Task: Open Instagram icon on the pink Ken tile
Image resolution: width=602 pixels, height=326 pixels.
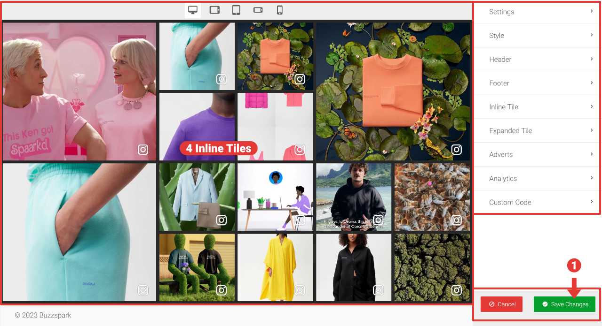Action: pos(143,149)
